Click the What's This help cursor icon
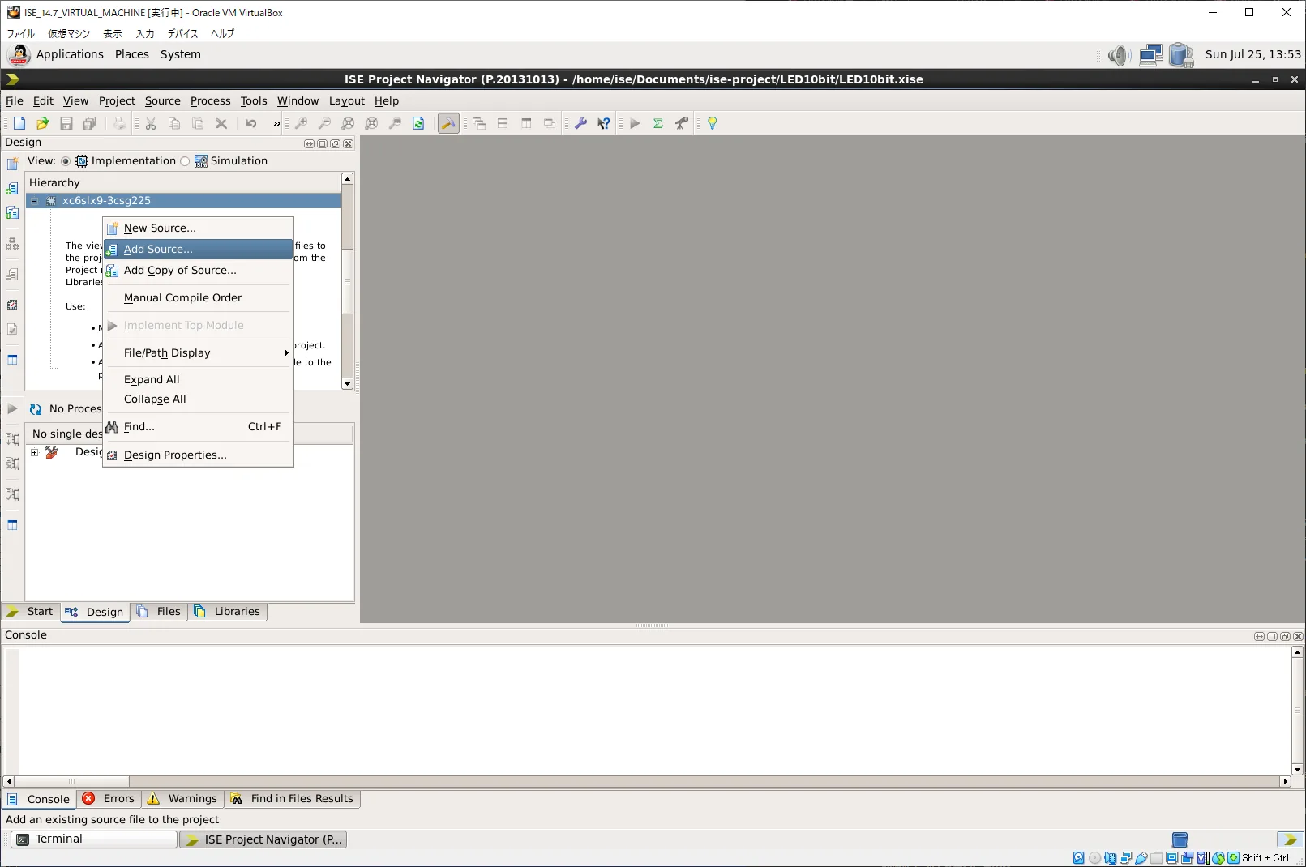 (604, 123)
